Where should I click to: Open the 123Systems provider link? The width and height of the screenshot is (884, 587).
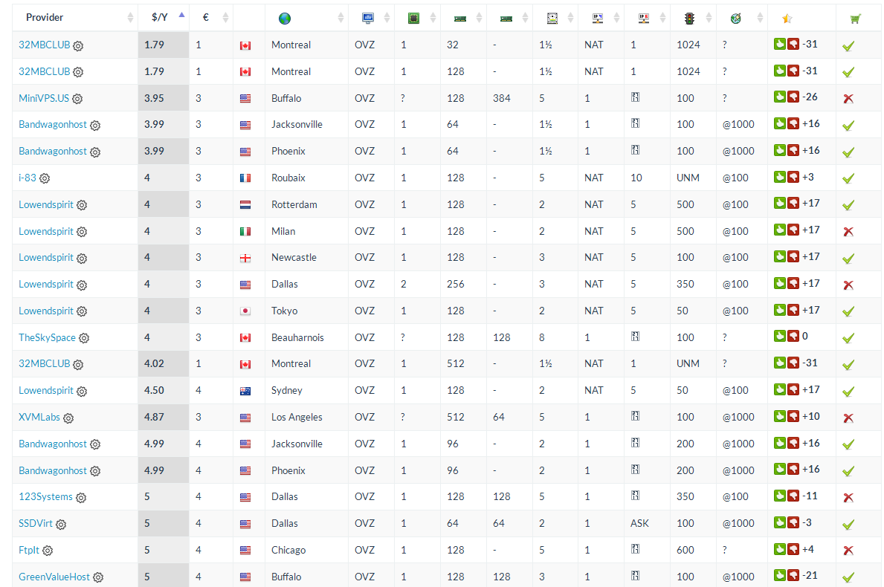click(45, 496)
